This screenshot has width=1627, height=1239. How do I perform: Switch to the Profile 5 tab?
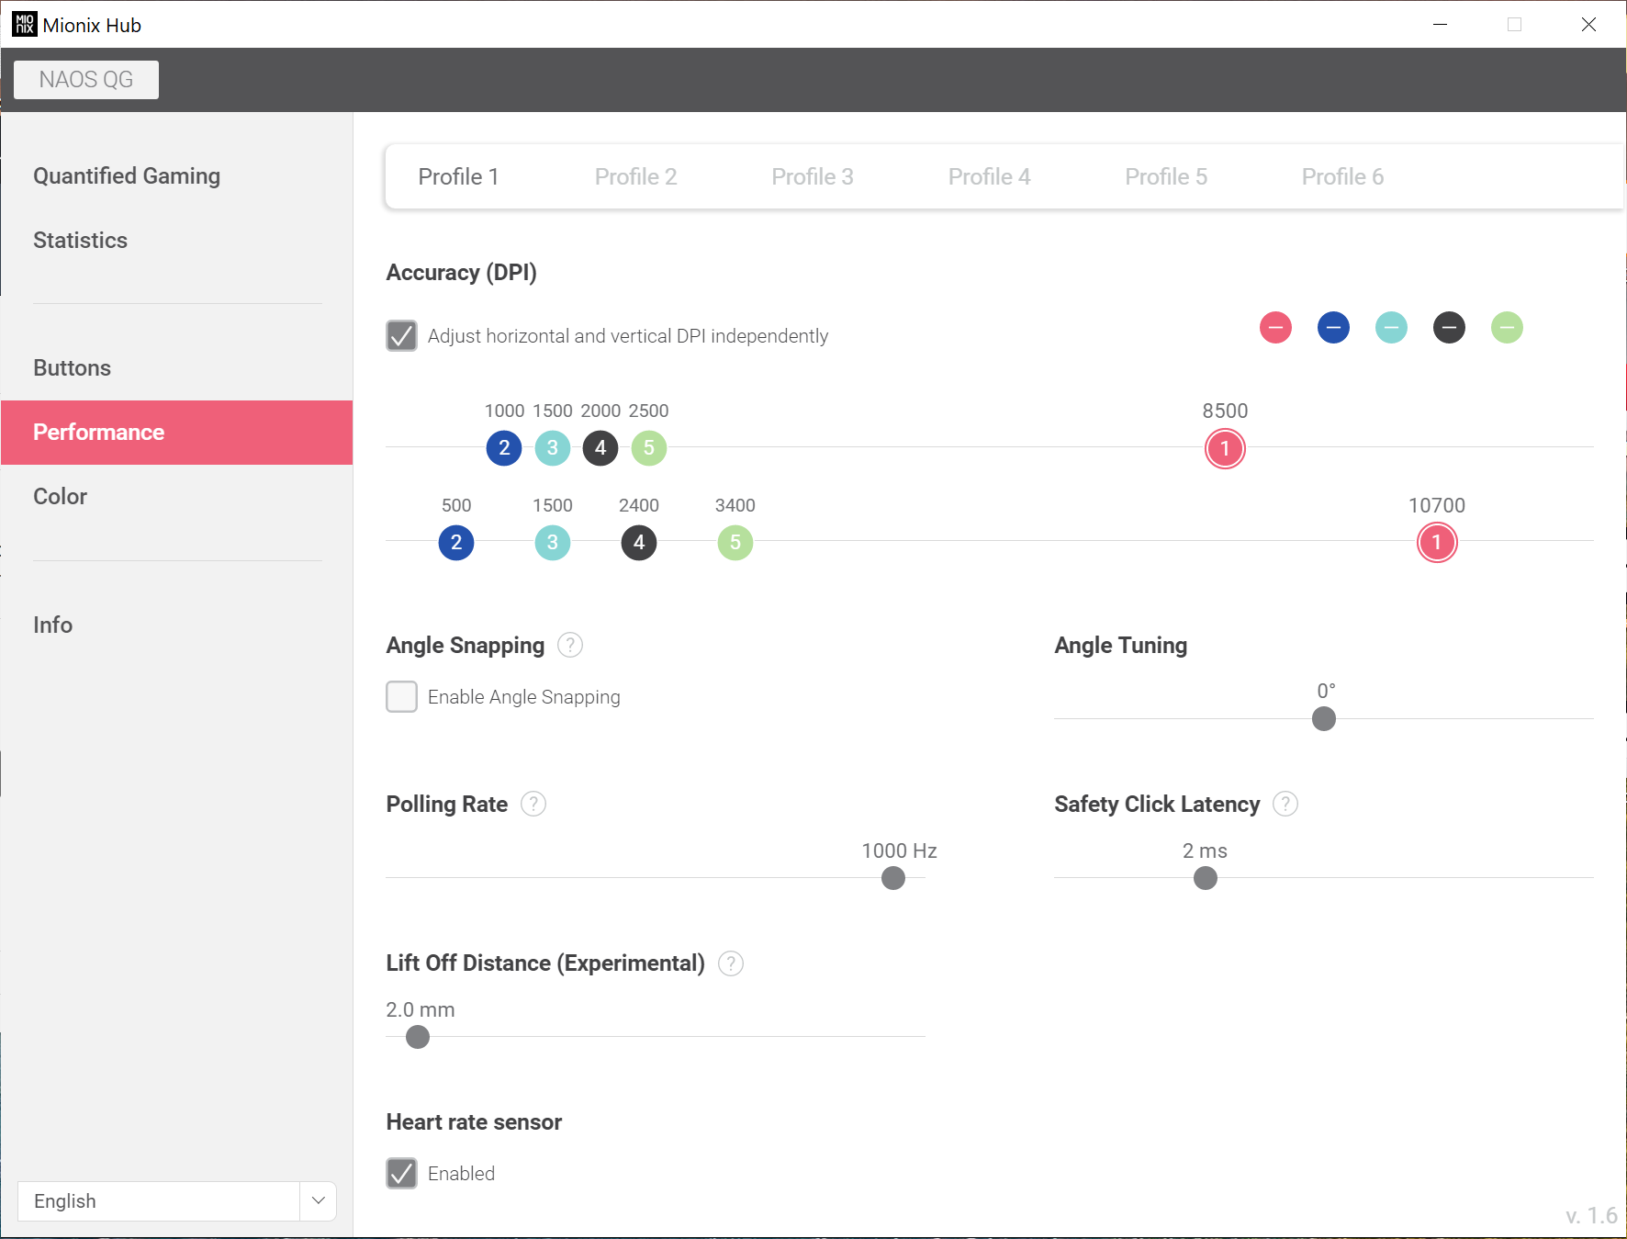click(x=1165, y=177)
